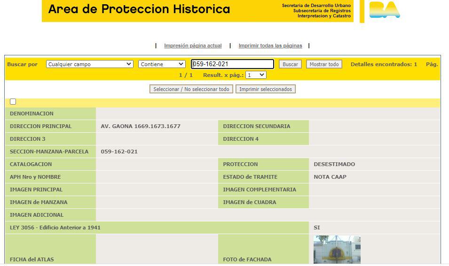The image size is (449, 266).
Task: Click the 'ESTADO de TRAMITE' label
Action: pos(250,177)
